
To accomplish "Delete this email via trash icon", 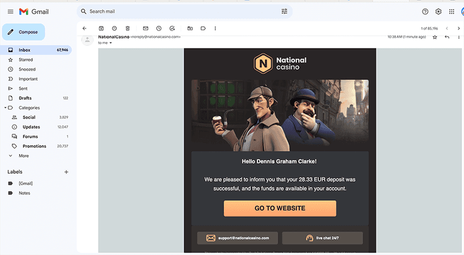I will point(127,28).
